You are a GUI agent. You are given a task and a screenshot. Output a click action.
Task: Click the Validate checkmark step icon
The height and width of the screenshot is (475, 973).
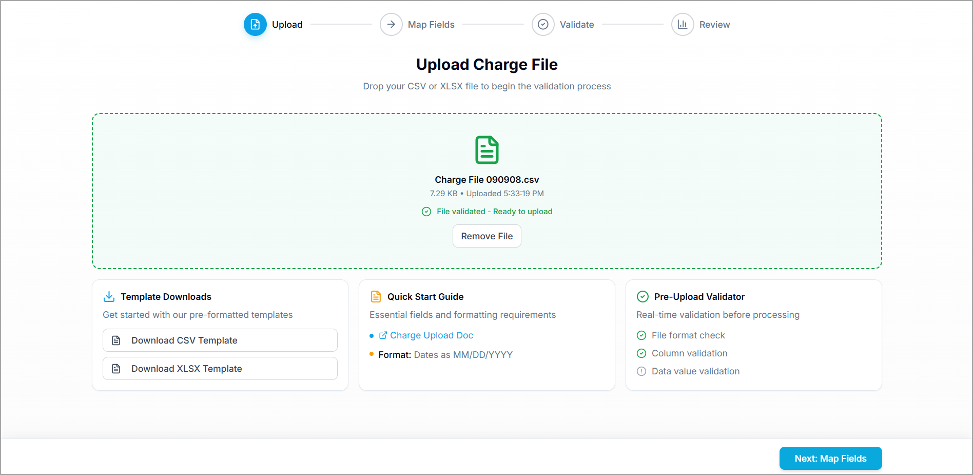(x=543, y=25)
